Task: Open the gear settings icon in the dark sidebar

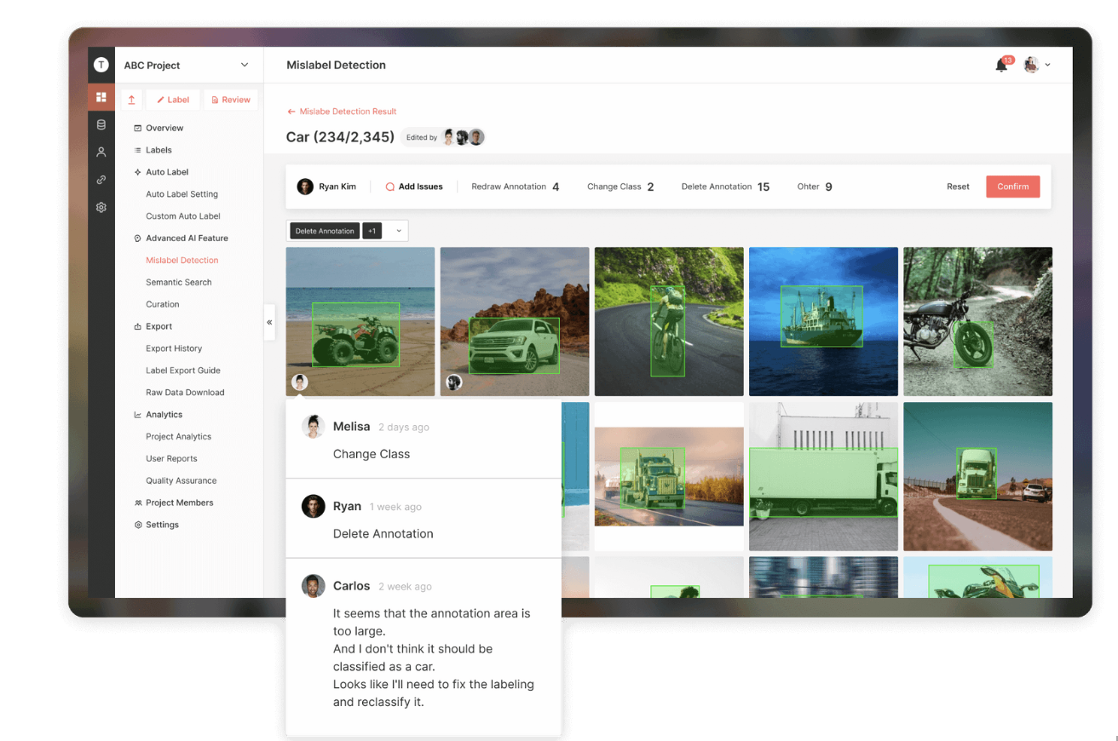Action: point(101,207)
